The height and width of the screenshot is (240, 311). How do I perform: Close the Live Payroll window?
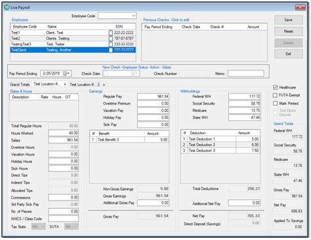coord(301,7)
